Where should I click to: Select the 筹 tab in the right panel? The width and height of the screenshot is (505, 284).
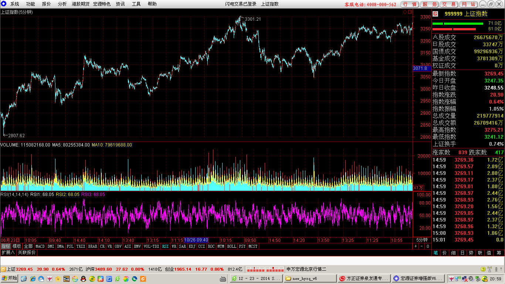click(x=499, y=253)
